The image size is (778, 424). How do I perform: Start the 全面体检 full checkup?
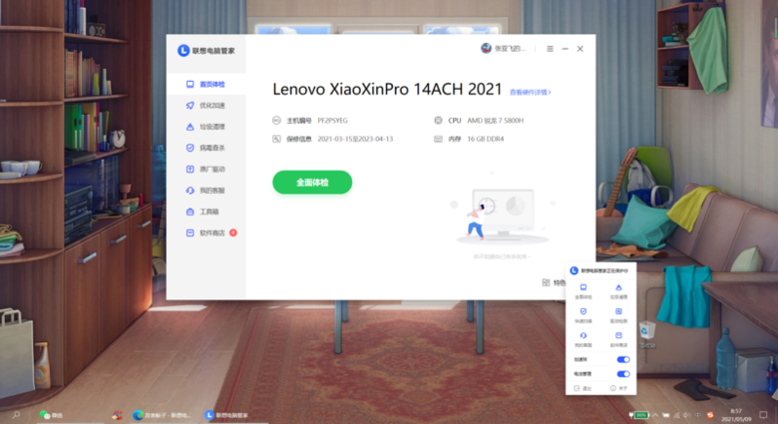pyautogui.click(x=312, y=182)
